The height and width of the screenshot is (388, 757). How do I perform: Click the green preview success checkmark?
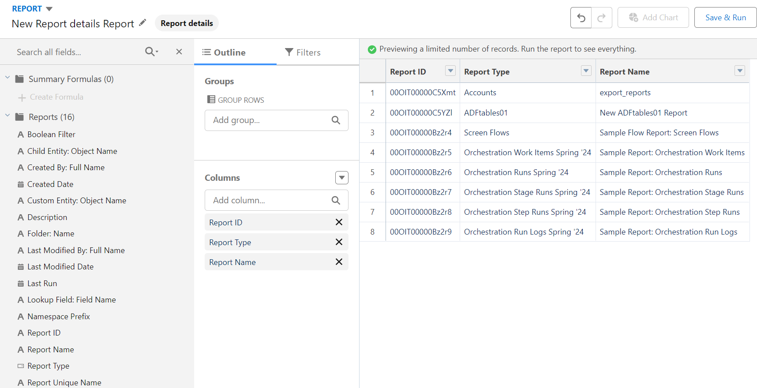pyautogui.click(x=372, y=49)
